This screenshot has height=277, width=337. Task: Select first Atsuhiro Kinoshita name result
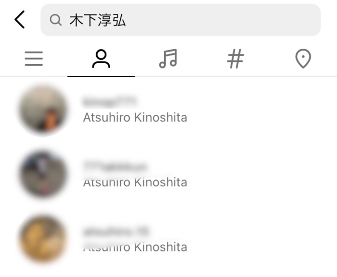135,118
